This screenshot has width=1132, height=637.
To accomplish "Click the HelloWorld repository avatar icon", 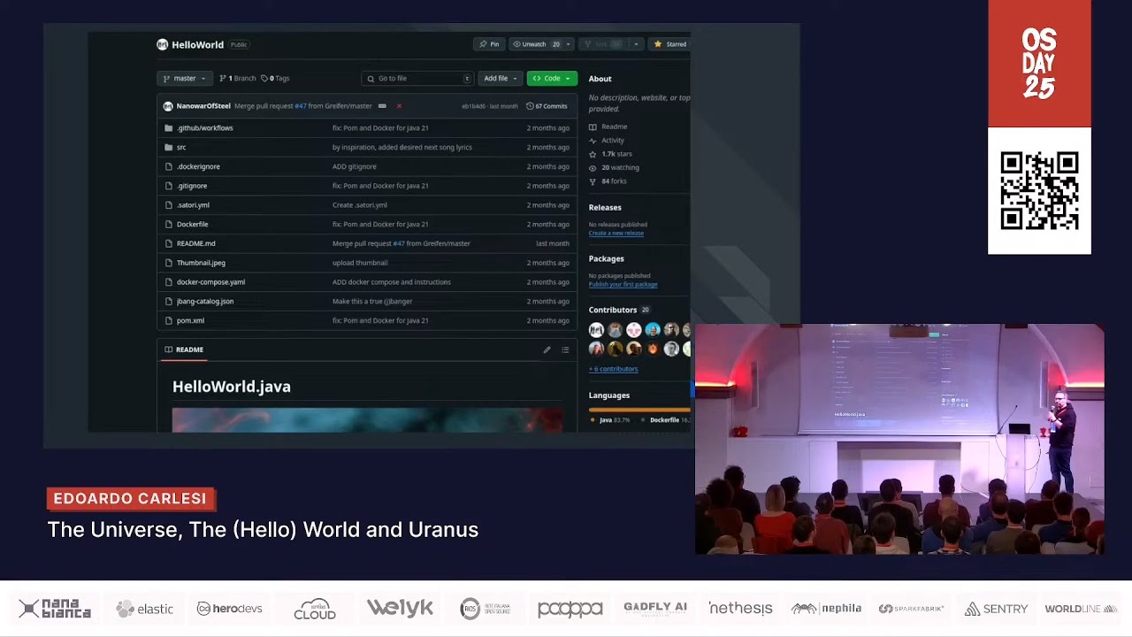I will pos(162,44).
